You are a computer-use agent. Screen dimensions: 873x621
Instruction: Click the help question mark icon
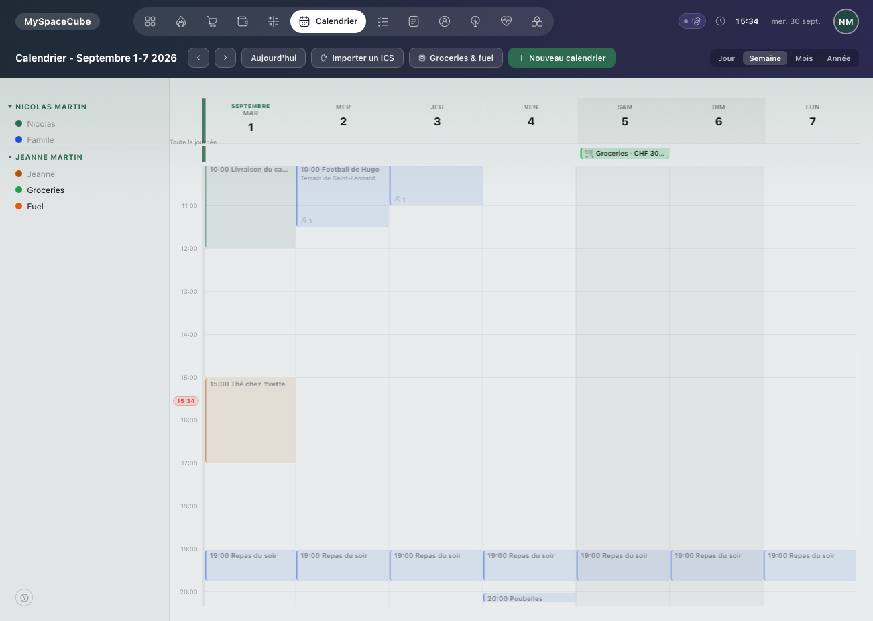[24, 598]
